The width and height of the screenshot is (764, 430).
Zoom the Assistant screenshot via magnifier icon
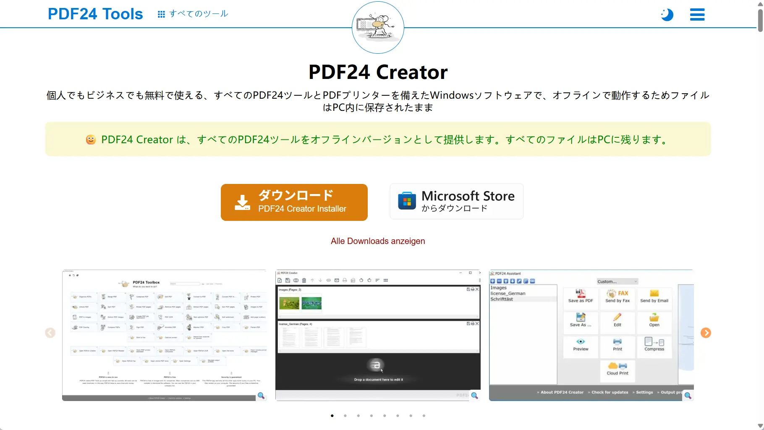(x=688, y=396)
